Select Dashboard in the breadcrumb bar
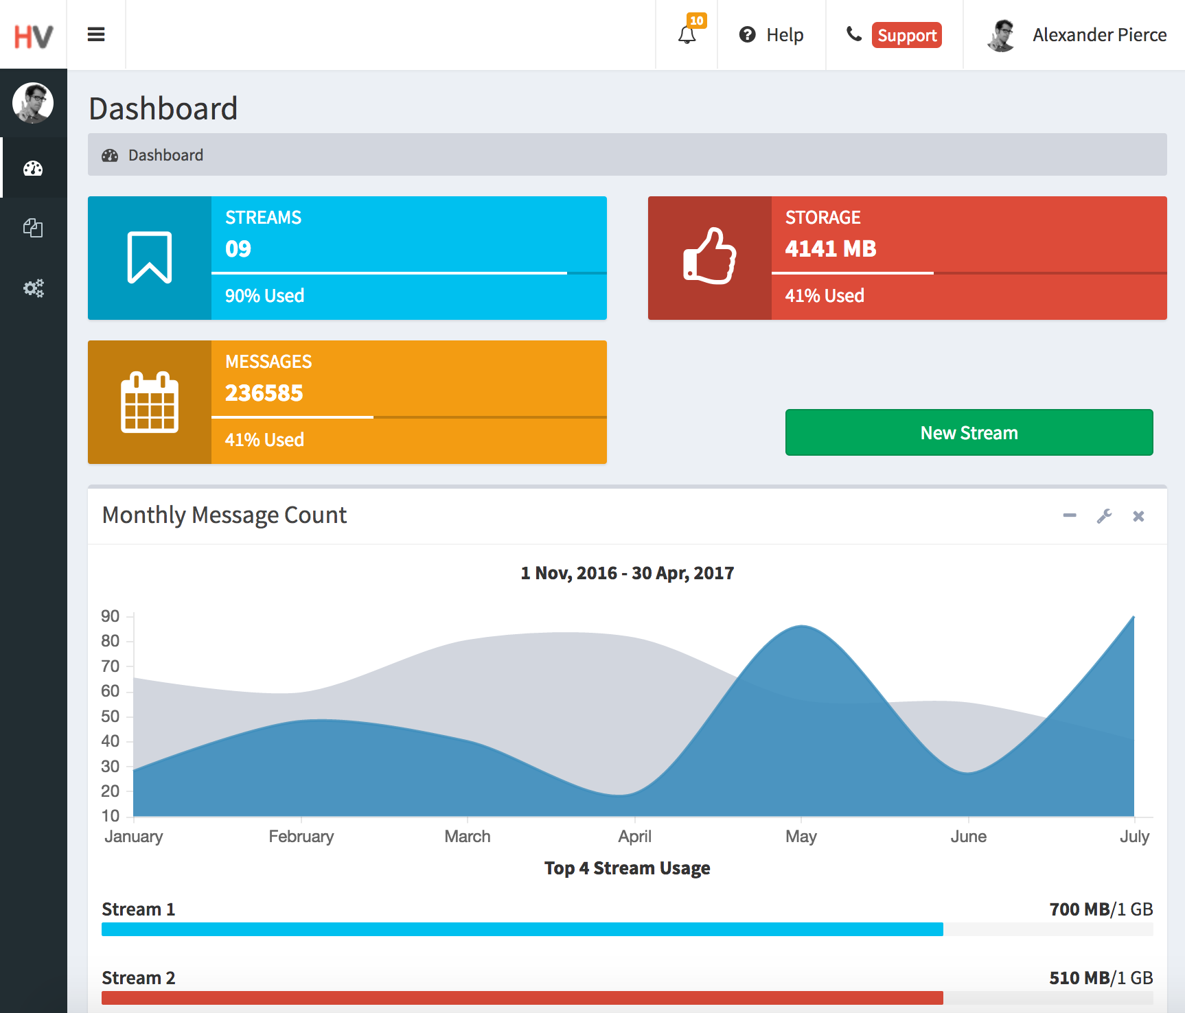1185x1013 pixels. [164, 155]
